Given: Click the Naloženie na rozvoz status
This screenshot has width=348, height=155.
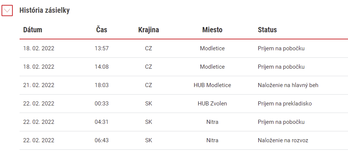Looking at the screenshot, I should [x=283, y=140].
